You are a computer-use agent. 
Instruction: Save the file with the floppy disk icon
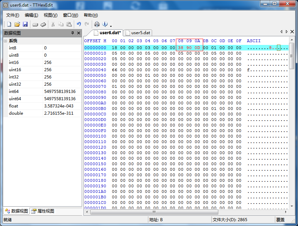tap(25, 24)
